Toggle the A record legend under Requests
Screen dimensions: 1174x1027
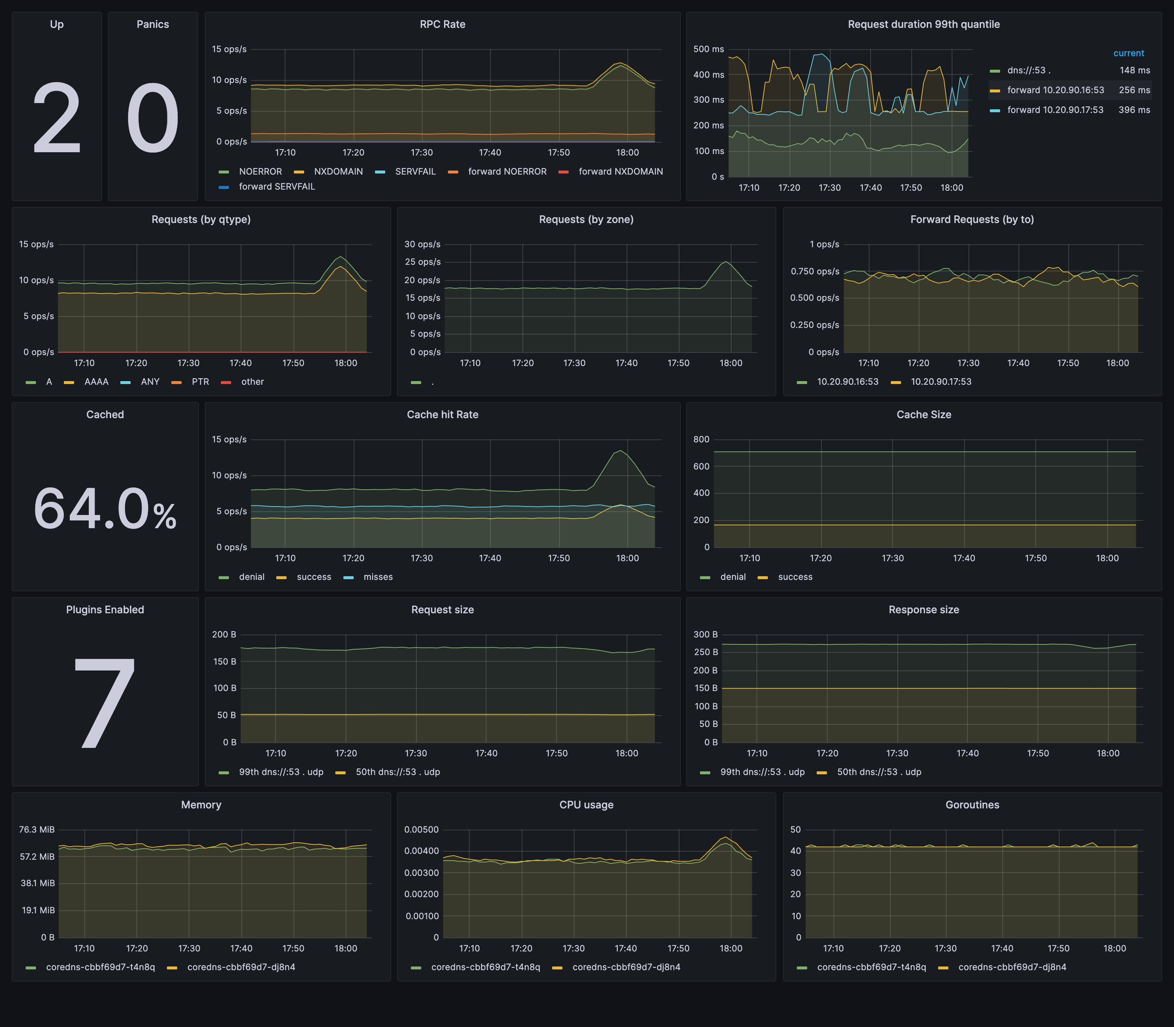click(49, 381)
